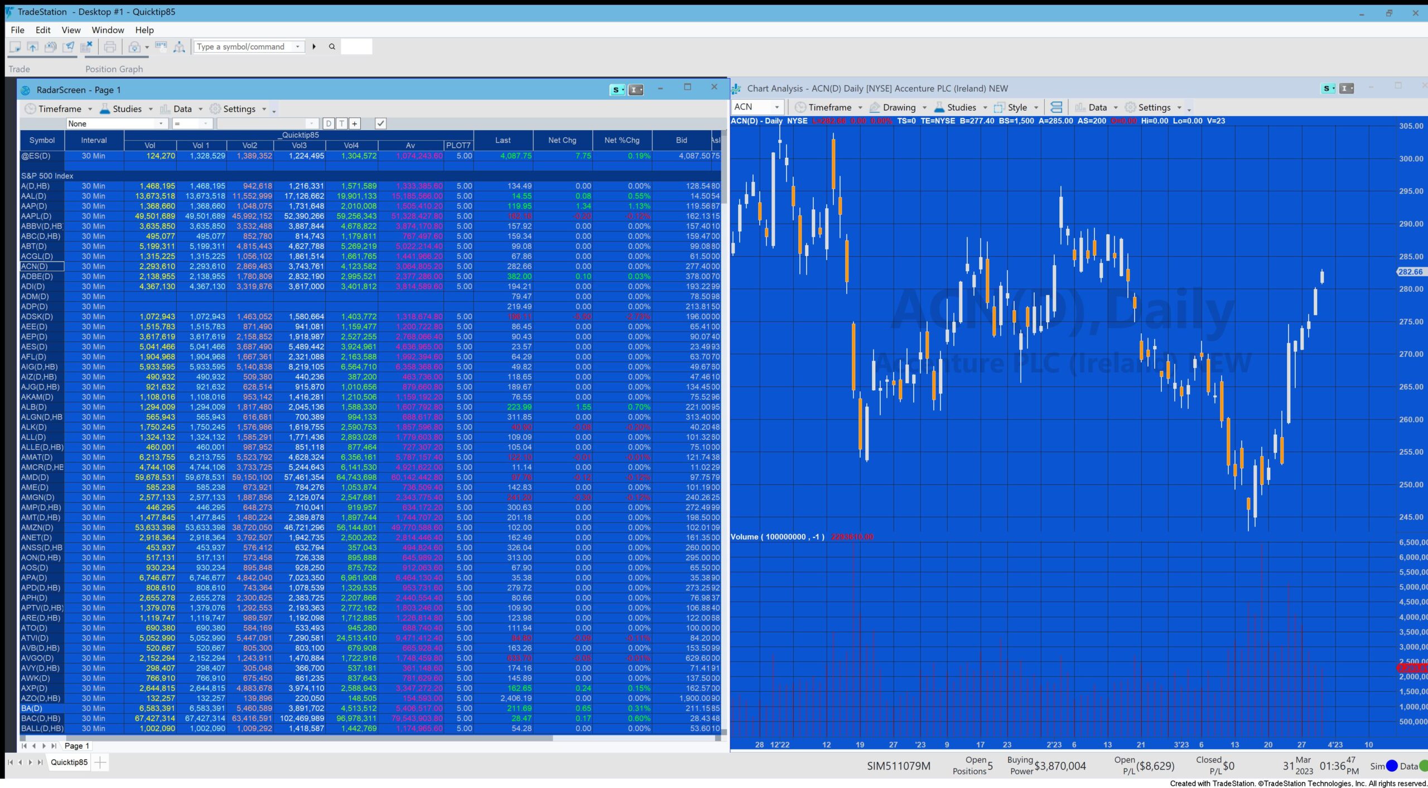The height and width of the screenshot is (788, 1428).
Task: Click the stacked panels icon in Chart Analysis toolbar
Action: [1056, 107]
